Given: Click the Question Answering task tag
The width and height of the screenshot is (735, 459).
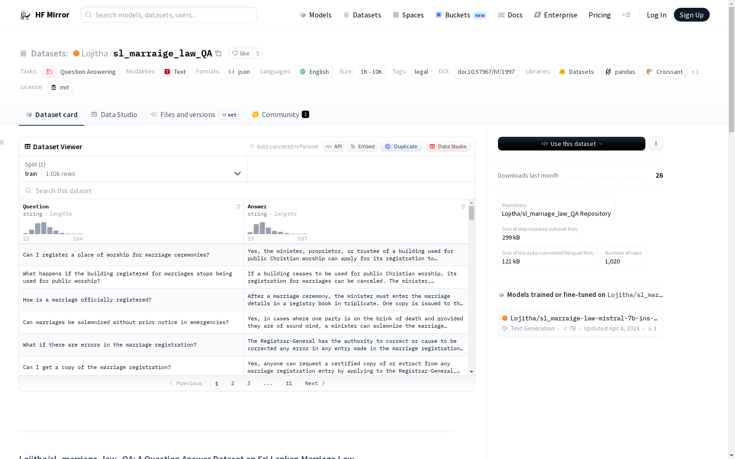Looking at the screenshot, I should click(x=80, y=72).
